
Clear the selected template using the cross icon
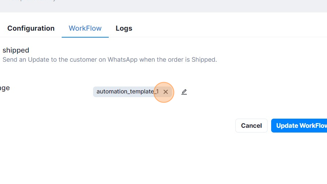pyautogui.click(x=166, y=92)
